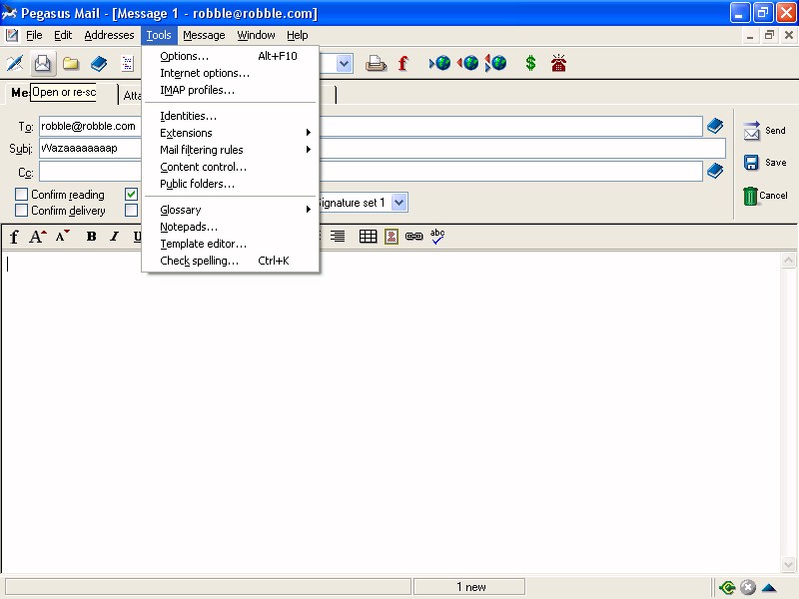
Task: Click the Subj field containing Wazaaaaaaaap
Action: tap(383, 148)
